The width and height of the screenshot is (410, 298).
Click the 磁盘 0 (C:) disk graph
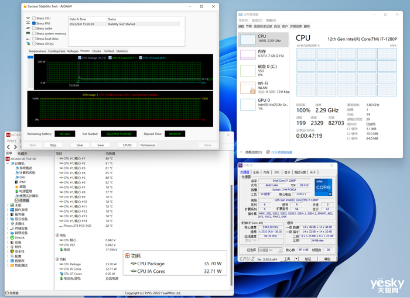pos(247,71)
